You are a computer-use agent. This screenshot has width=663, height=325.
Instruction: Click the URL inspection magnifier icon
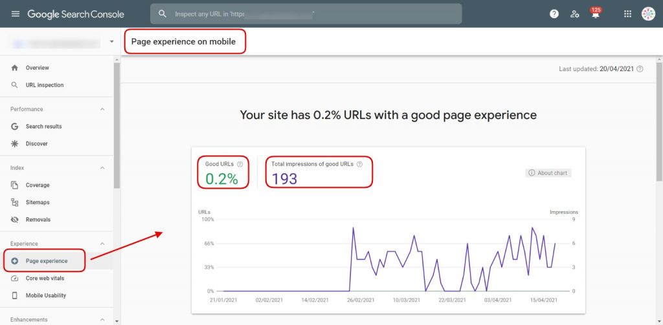click(x=15, y=85)
